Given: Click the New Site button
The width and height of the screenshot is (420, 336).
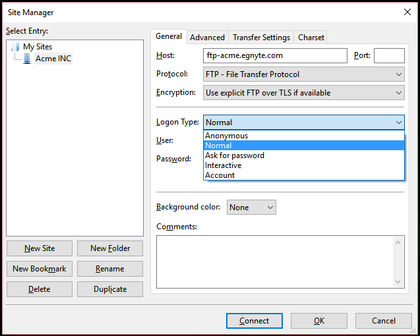Looking at the screenshot, I should click(x=40, y=248).
